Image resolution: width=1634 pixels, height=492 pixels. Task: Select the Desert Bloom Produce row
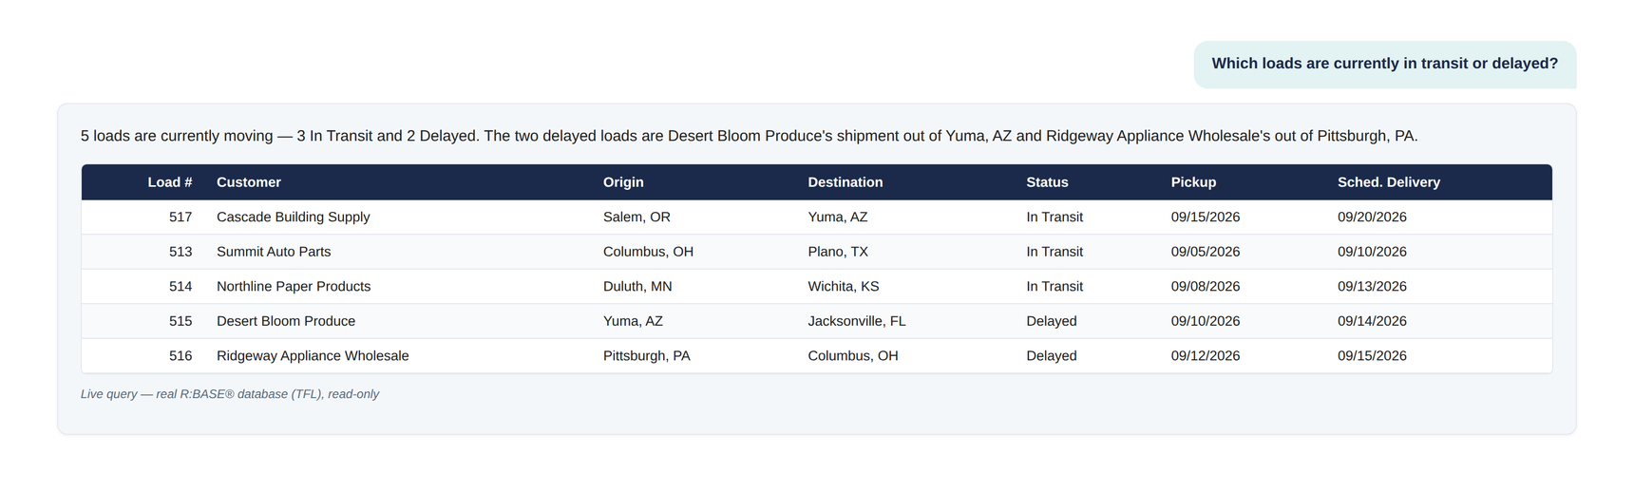point(817,321)
